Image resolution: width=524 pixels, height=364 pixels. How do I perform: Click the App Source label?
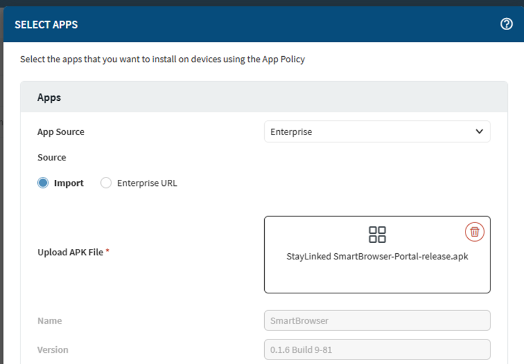[61, 132]
